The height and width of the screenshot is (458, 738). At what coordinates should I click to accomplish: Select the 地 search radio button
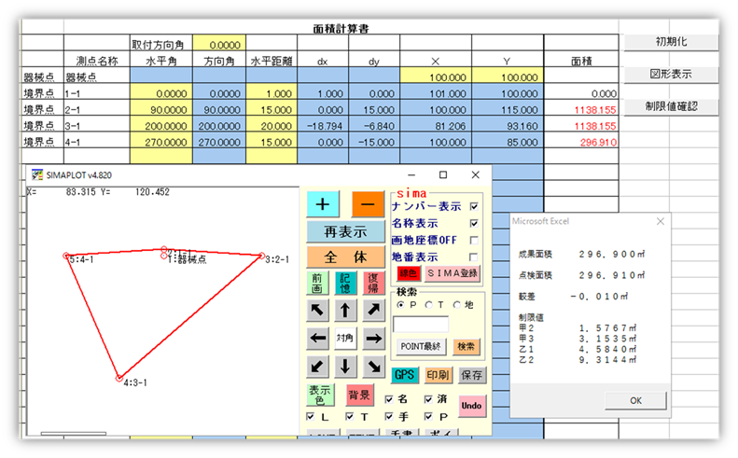click(457, 304)
